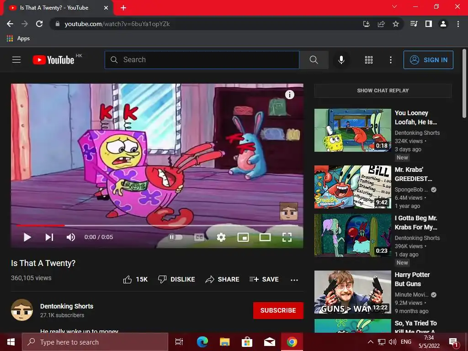Open 'You Looney Loofah' video thumbnail
Image resolution: width=468 pixels, height=351 pixels.
(x=352, y=130)
